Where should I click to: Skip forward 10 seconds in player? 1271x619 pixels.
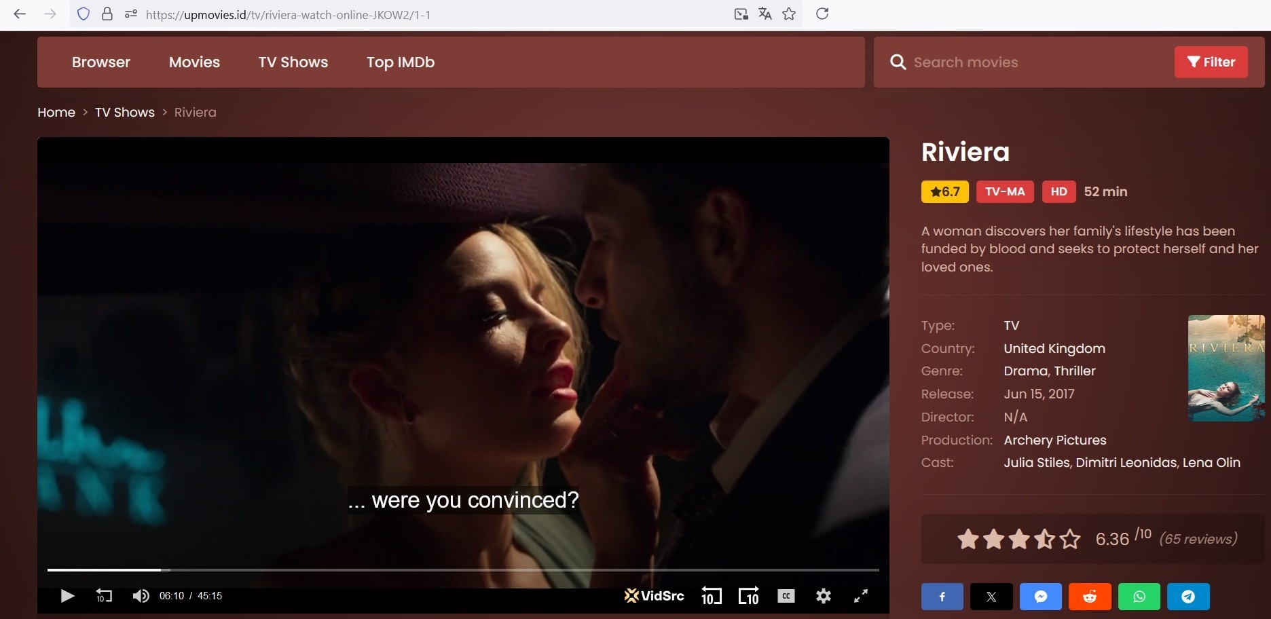pyautogui.click(x=749, y=596)
